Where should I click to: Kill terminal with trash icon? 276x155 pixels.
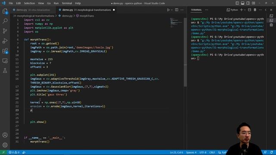pyautogui.click(x=255, y=10)
